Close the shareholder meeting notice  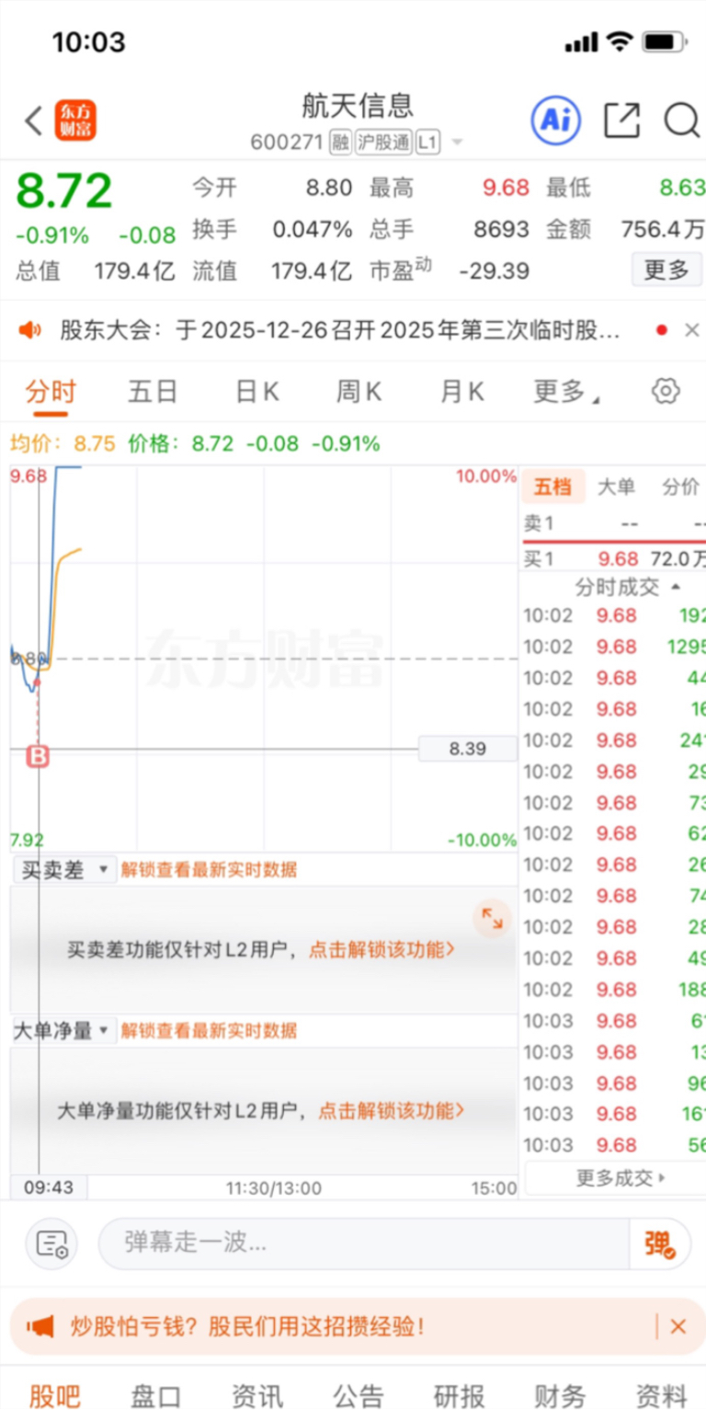pyautogui.click(x=692, y=330)
